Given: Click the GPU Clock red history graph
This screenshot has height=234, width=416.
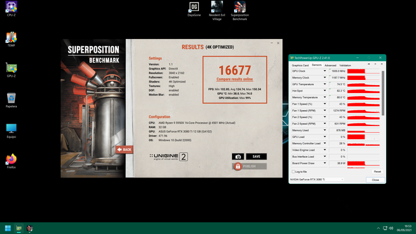Looking at the screenshot, I should (363, 71).
